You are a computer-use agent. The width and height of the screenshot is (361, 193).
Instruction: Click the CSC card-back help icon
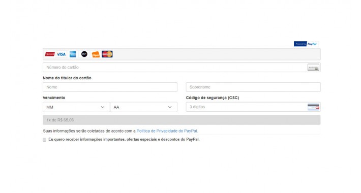tap(313, 107)
